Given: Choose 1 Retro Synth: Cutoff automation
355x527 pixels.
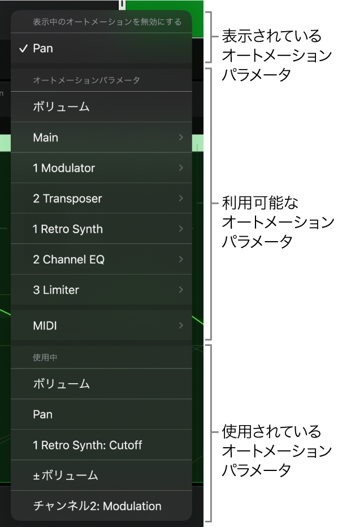Looking at the screenshot, I should point(85,445).
